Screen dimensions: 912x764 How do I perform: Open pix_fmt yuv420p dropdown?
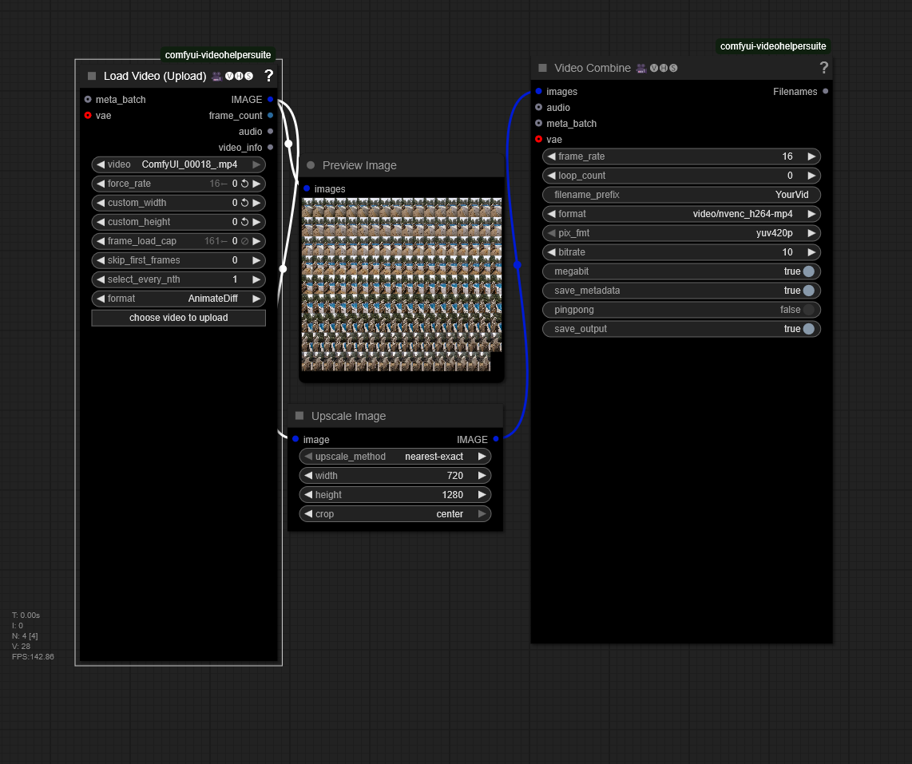(x=681, y=233)
